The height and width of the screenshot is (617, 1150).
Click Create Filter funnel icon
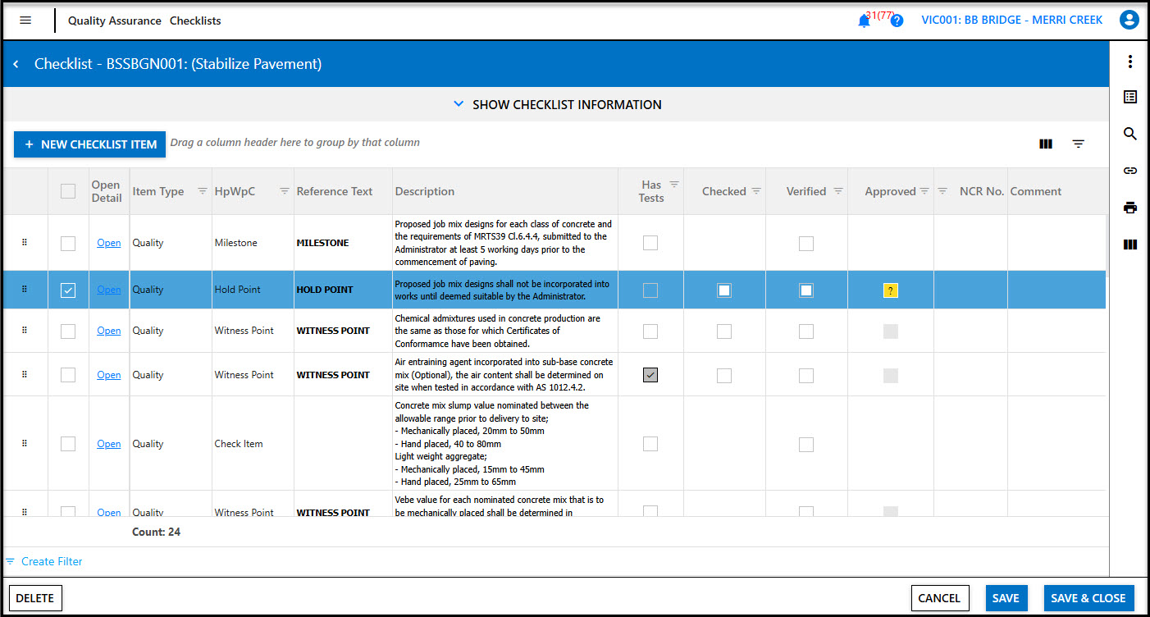pyautogui.click(x=10, y=562)
